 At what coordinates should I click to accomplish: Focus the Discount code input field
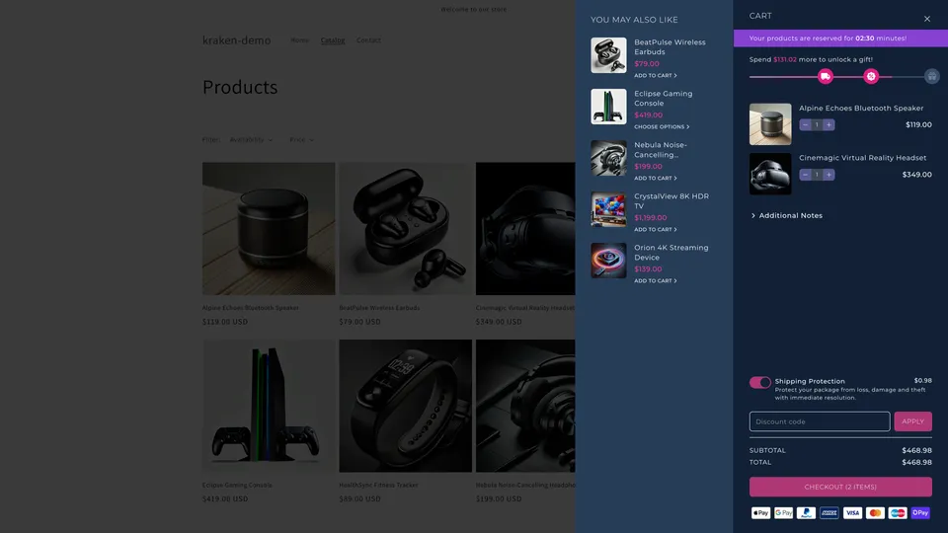819,421
